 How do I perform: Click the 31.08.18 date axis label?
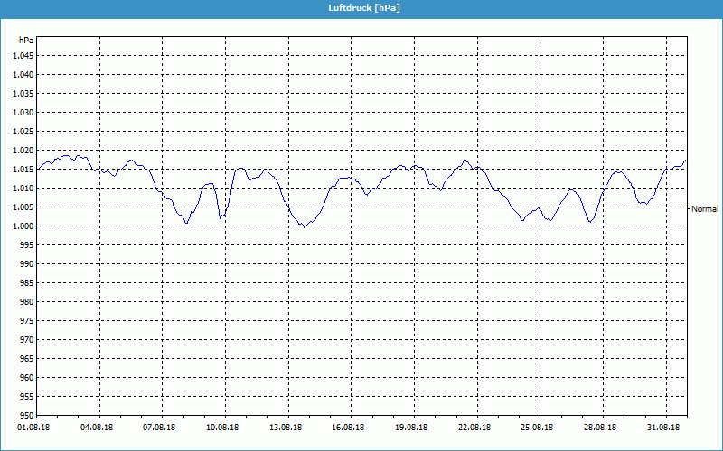[x=662, y=428]
